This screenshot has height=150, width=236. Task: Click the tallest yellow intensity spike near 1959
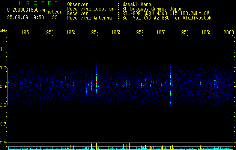coord(207,144)
